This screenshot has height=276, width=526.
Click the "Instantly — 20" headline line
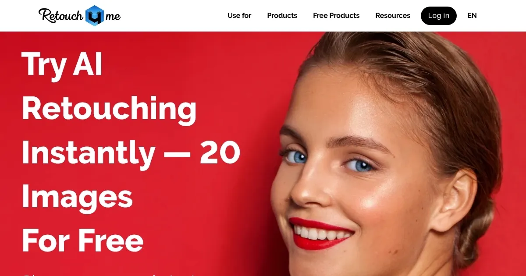click(131, 152)
